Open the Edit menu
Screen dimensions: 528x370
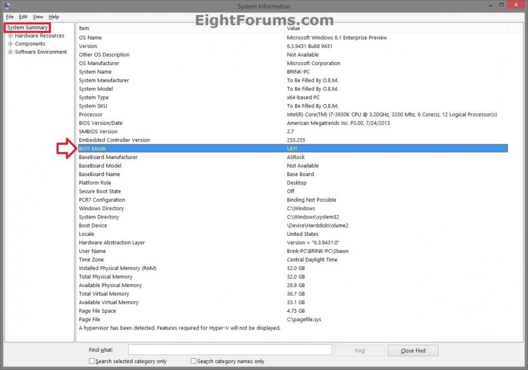click(23, 17)
